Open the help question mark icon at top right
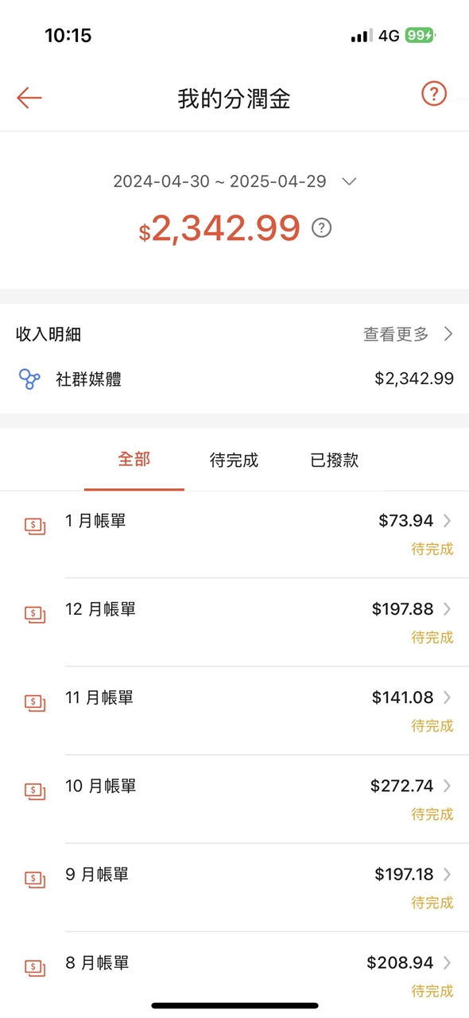469x1018 pixels. click(434, 94)
